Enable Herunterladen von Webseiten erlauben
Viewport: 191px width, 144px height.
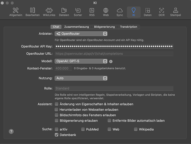pos(57,110)
